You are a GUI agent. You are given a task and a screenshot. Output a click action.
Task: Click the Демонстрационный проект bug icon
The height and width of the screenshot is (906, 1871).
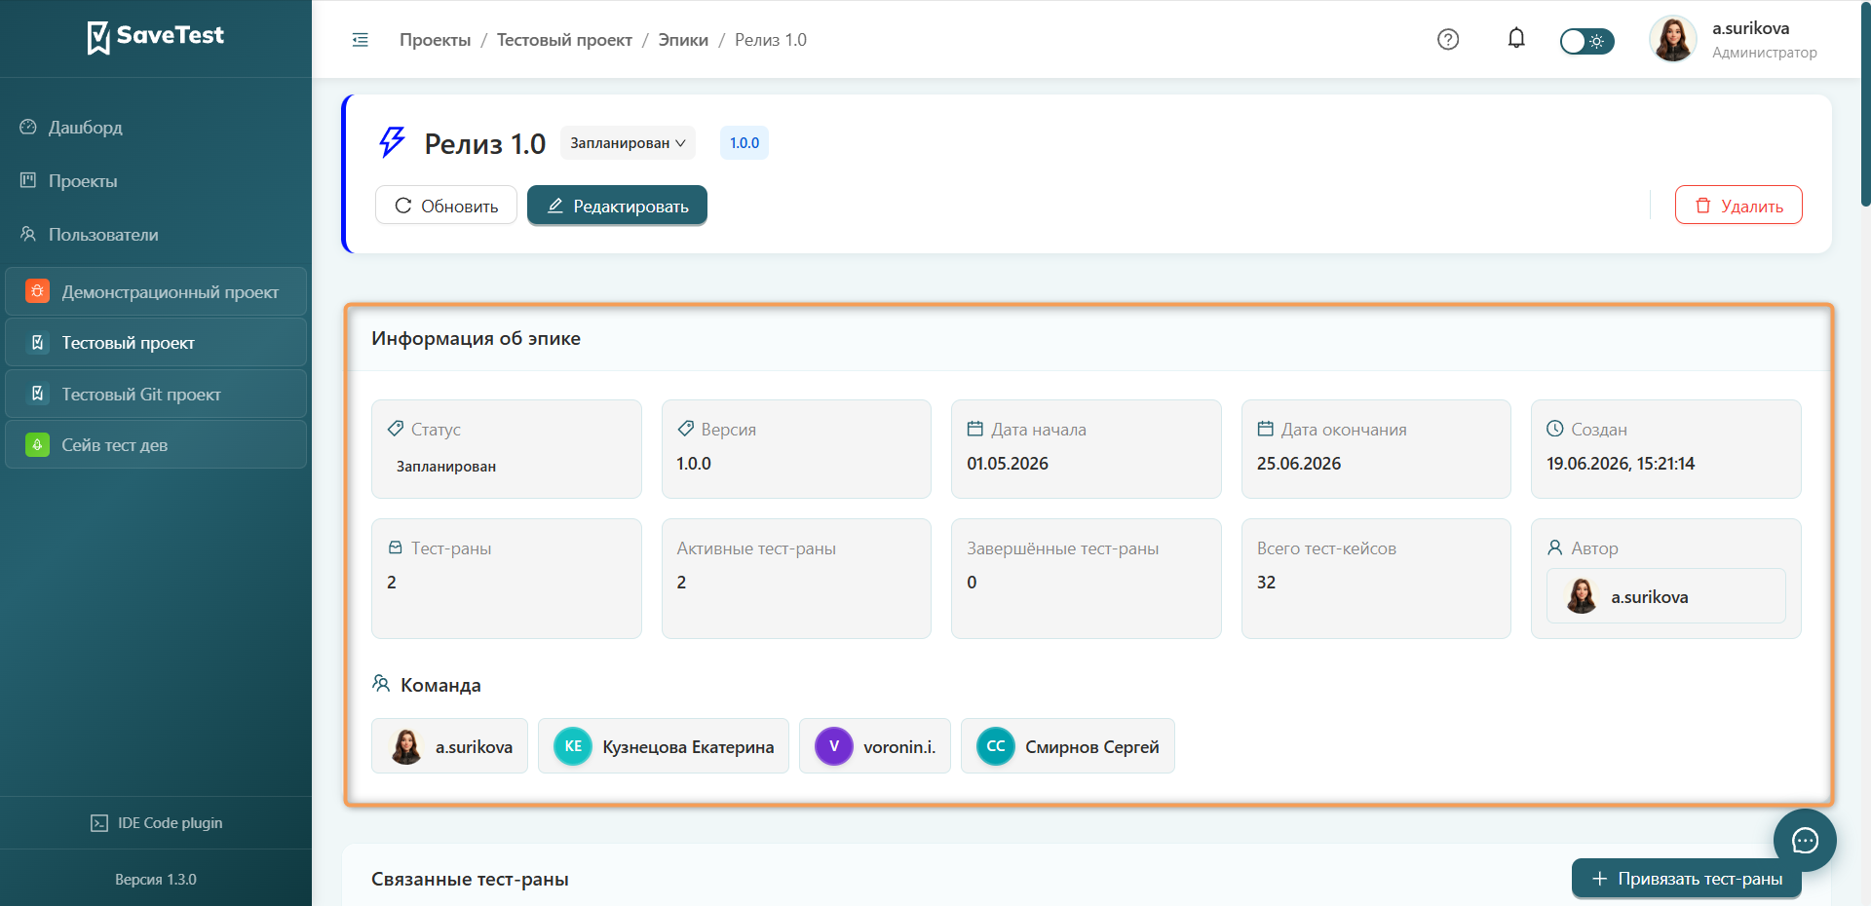point(37,291)
